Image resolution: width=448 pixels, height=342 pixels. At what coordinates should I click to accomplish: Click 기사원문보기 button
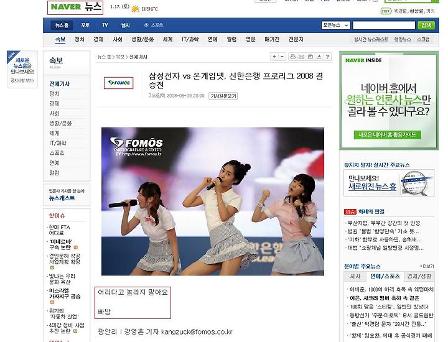click(223, 96)
